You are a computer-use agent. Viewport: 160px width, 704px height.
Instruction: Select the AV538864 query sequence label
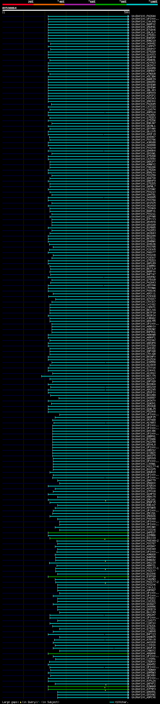click(x=9, y=8)
